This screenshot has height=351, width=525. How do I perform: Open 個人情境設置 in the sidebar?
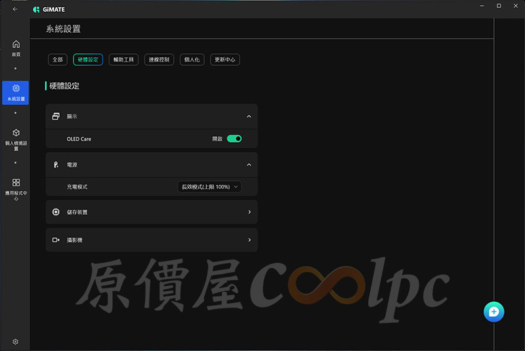[x=16, y=140]
